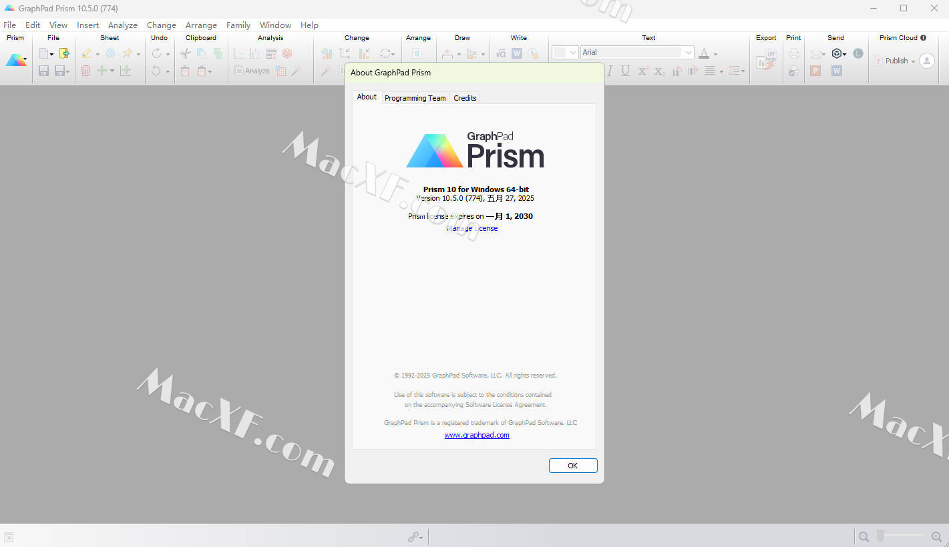This screenshot has width=949, height=547.
Task: Click the snowflake Freeze sheet icon
Action: pyautogui.click(x=110, y=53)
